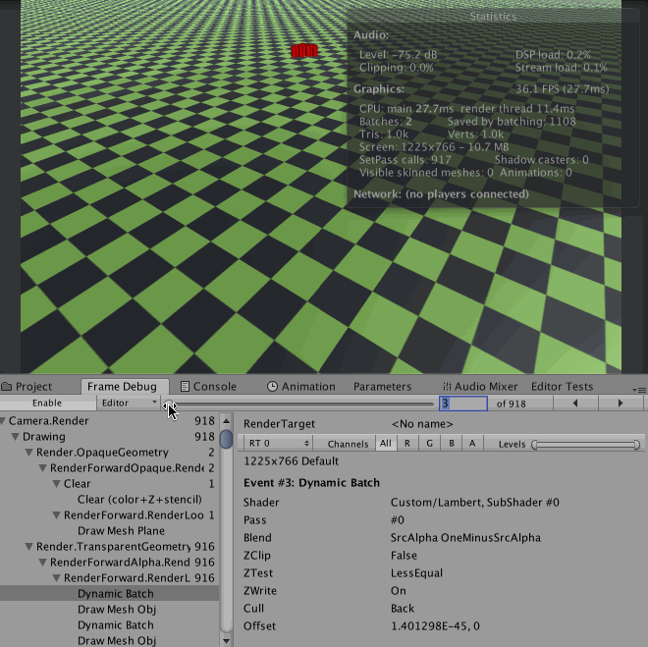Screen dimensions: 648x647
Task: Click the tree scrollbar up arrow
Action: [x=226, y=421]
